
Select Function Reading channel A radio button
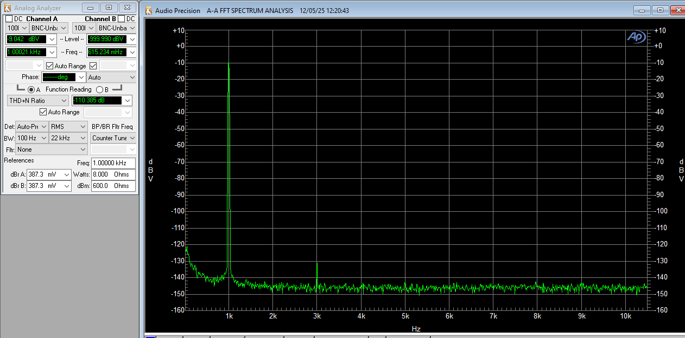pos(31,89)
